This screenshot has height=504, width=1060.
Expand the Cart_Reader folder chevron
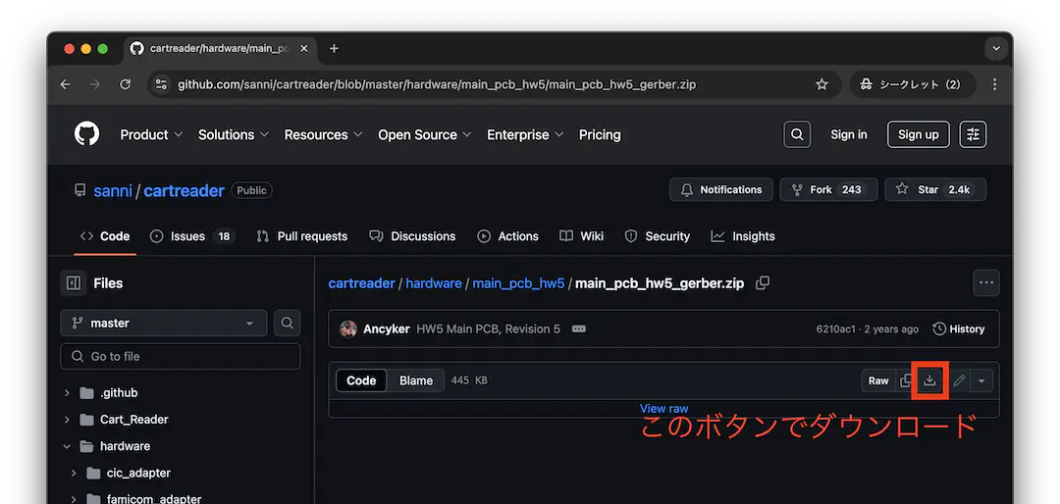(x=67, y=420)
